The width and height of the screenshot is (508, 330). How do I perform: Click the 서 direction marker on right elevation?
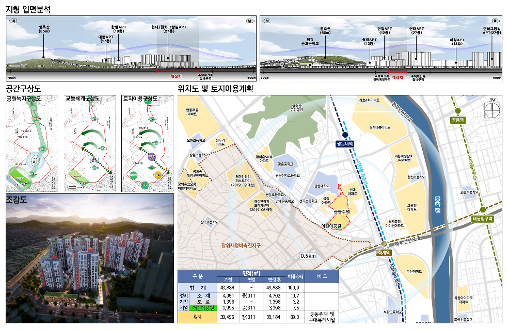point(268,21)
